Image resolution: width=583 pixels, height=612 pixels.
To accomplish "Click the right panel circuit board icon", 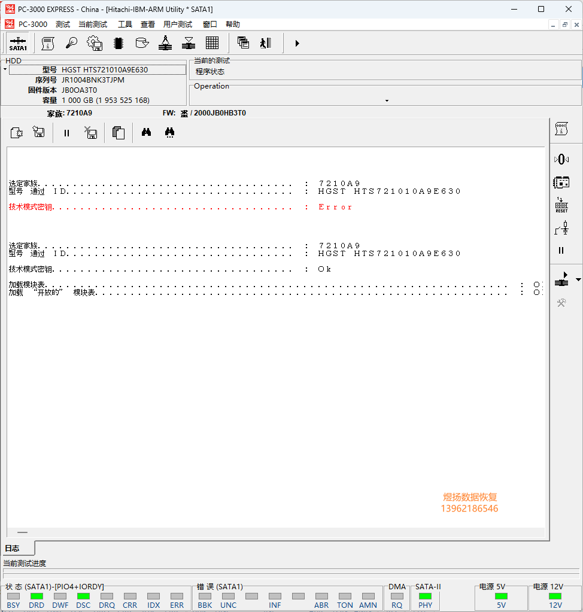I will click(561, 182).
